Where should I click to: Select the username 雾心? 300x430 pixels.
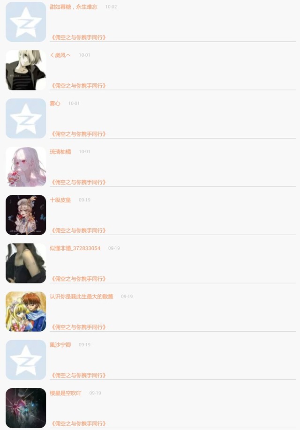[55, 104]
